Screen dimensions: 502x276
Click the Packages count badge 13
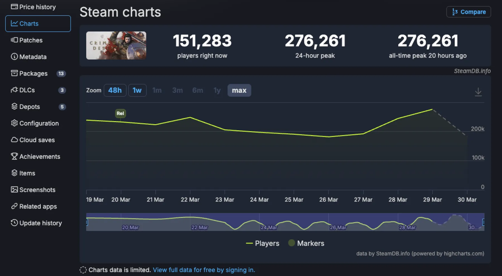coord(61,74)
